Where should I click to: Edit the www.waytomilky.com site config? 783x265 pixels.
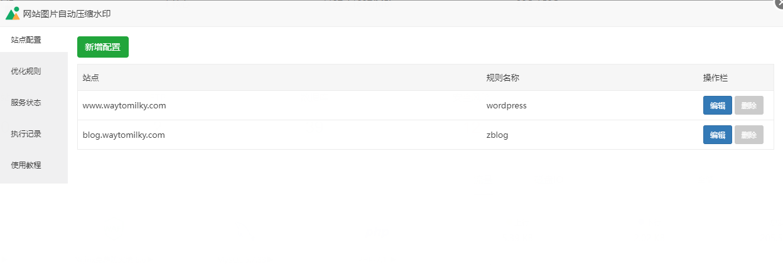click(x=717, y=105)
